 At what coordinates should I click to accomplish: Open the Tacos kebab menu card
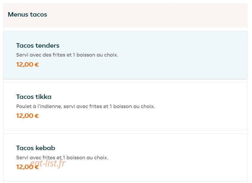(125, 158)
